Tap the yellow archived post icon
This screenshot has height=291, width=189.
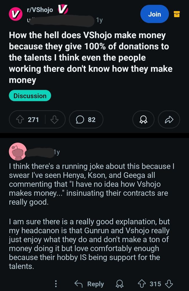point(177,14)
